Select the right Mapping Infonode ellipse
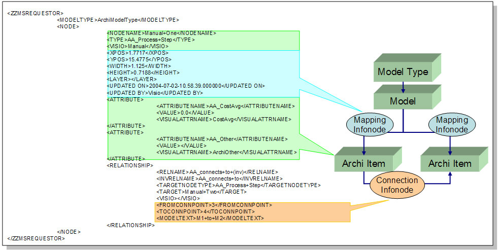 452,125
